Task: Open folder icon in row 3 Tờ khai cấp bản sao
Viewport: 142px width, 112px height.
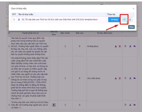Action: pyautogui.click(x=135, y=105)
